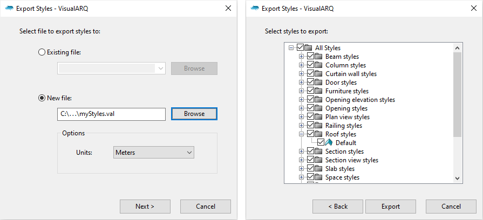Select the Section view styles label
This screenshot has height=220, width=483.
(x=352, y=160)
